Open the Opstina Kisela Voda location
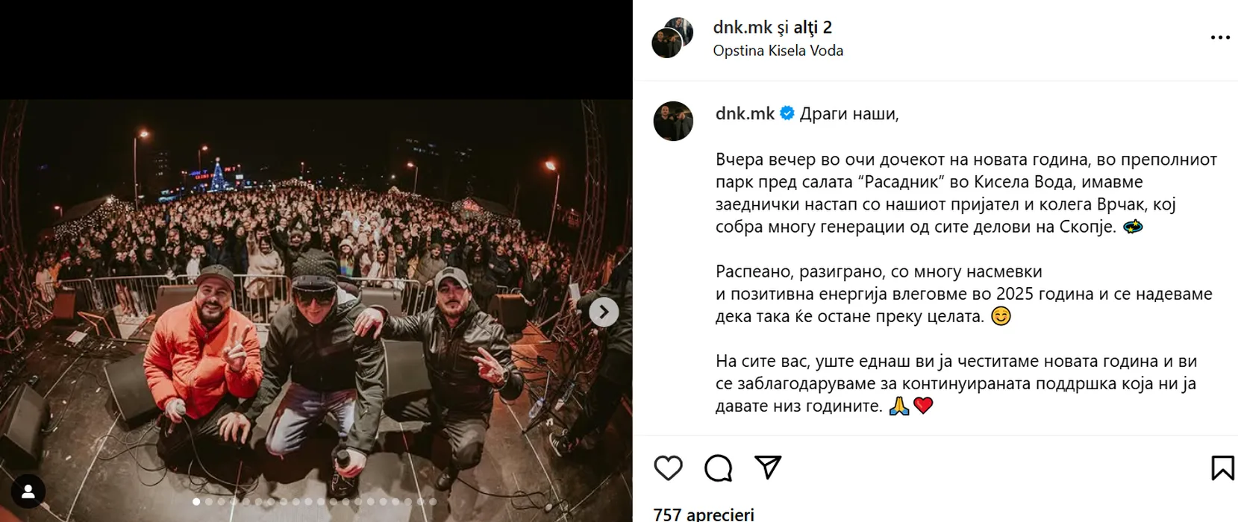Viewport: 1238px width, 522px height. pyautogui.click(x=778, y=51)
